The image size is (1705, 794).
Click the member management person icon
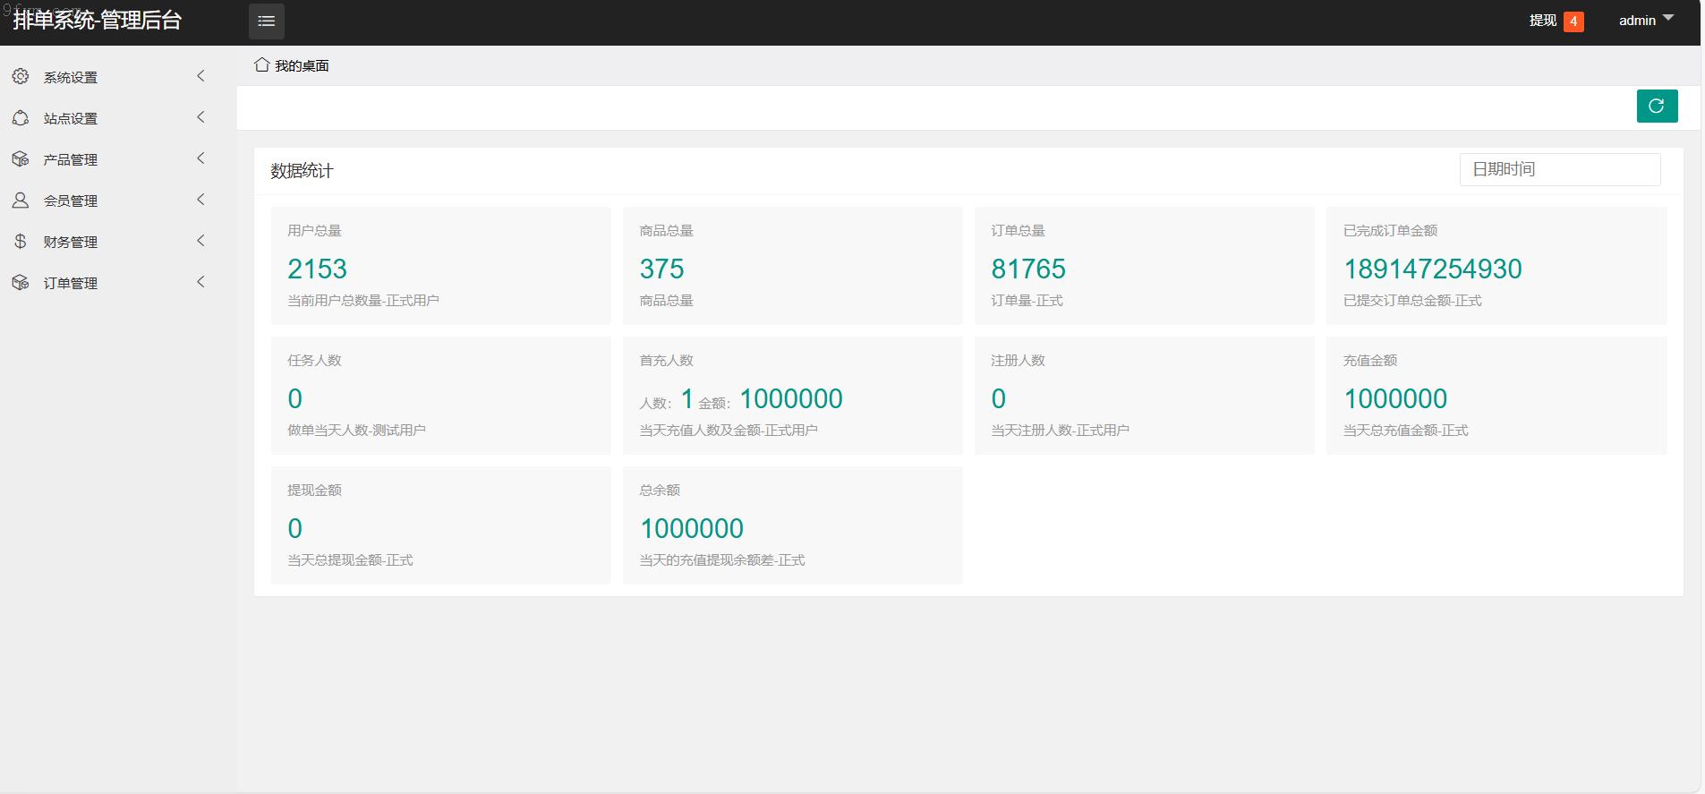pos(21,201)
